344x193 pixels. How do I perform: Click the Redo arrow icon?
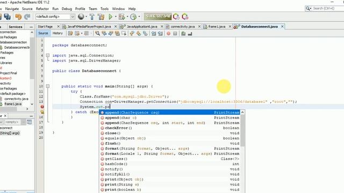pos(27,17)
